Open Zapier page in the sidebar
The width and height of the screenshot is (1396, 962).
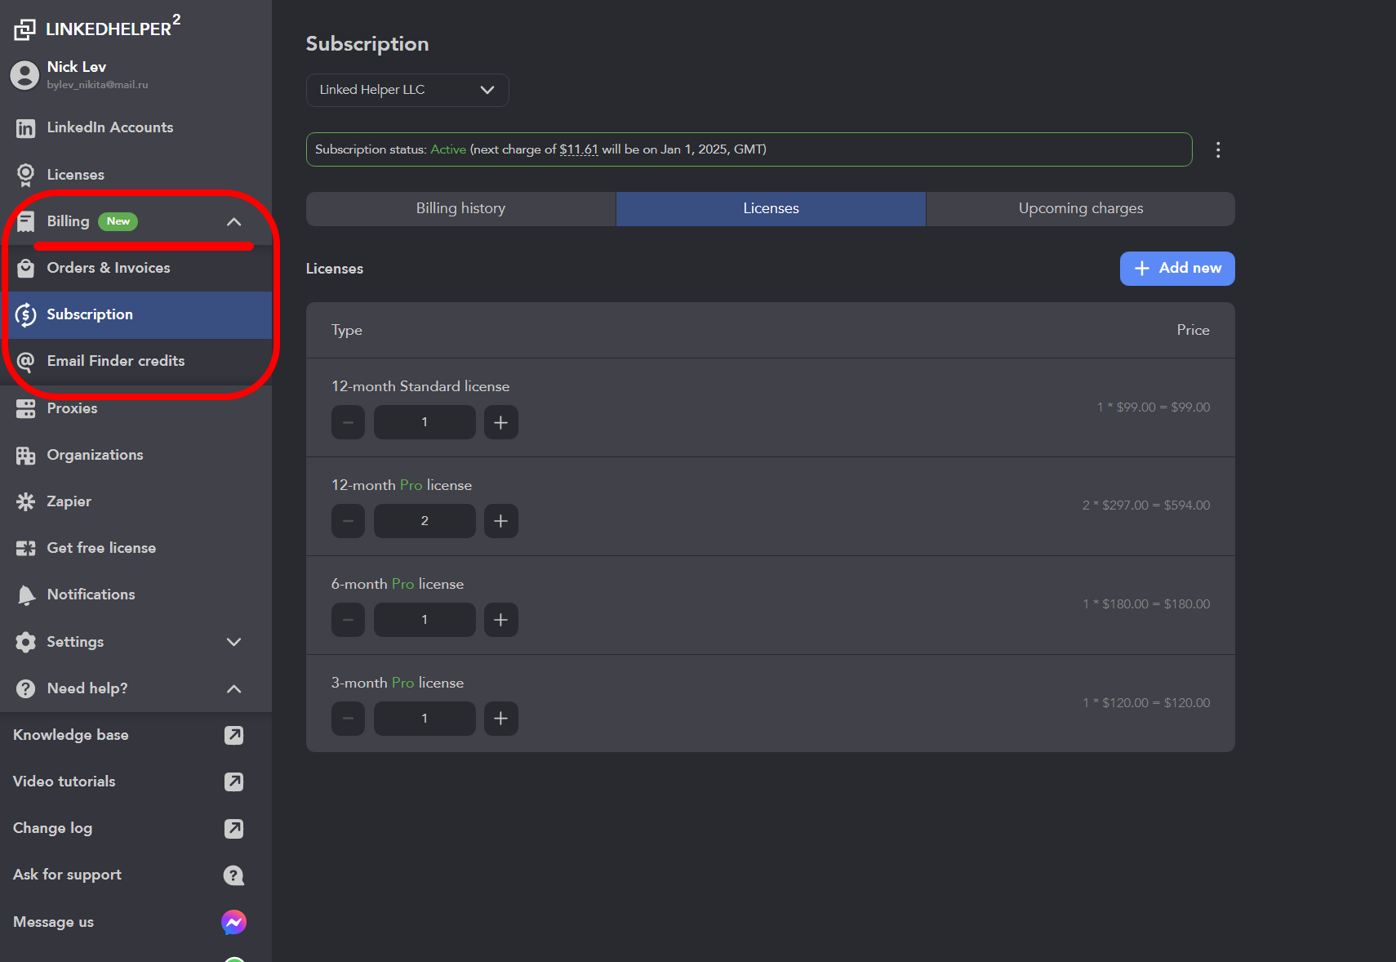(136, 501)
